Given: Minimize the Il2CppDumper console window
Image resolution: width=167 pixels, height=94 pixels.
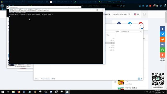Looking at the screenshot, I should coord(92,10).
